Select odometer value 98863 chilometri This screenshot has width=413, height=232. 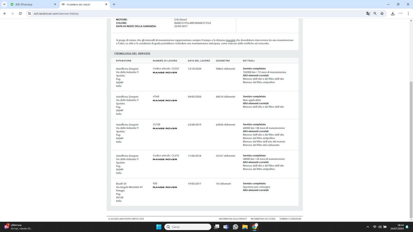[x=226, y=69]
